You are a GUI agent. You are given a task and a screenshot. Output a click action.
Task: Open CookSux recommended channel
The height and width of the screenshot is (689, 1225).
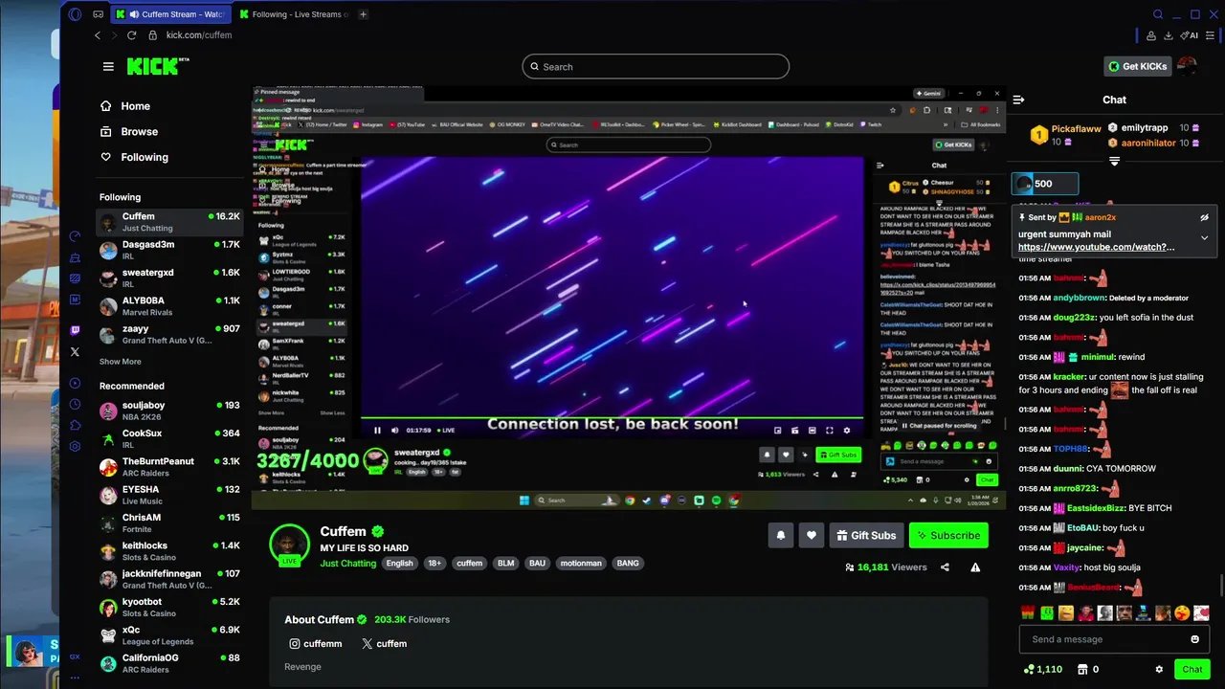pos(169,439)
